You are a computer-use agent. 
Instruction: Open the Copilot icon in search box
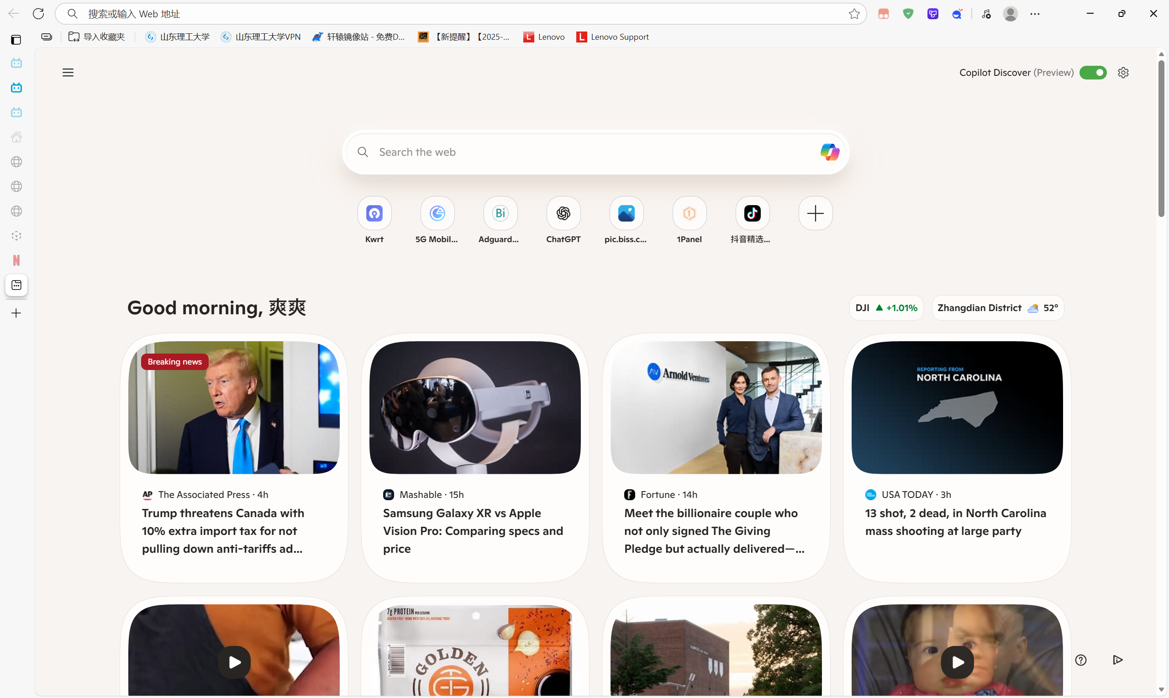[829, 152]
